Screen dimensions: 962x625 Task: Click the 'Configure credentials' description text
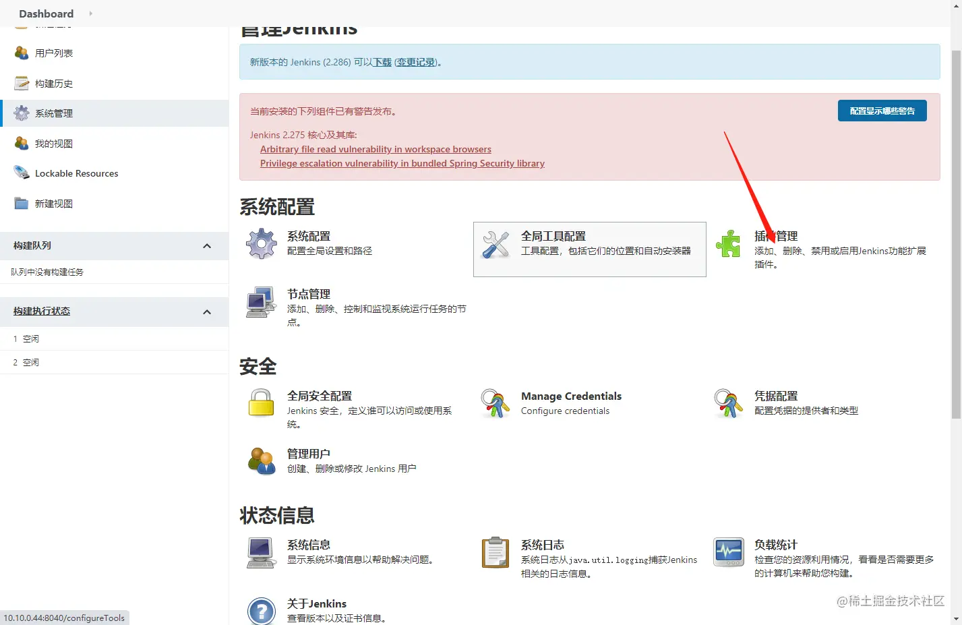[x=565, y=411]
